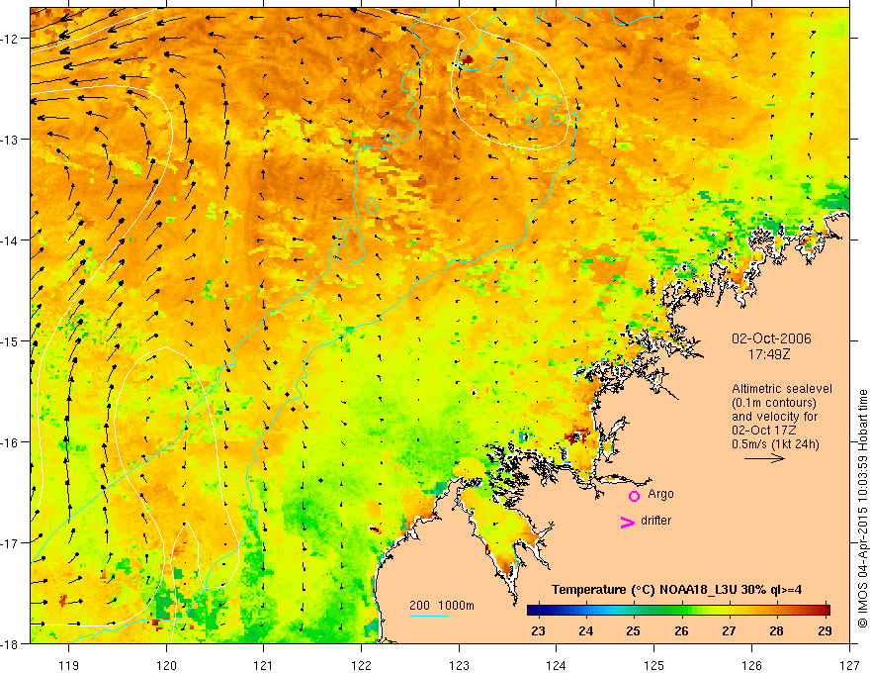Click the longitude label 121
This screenshot has width=870, height=673.
264,665
